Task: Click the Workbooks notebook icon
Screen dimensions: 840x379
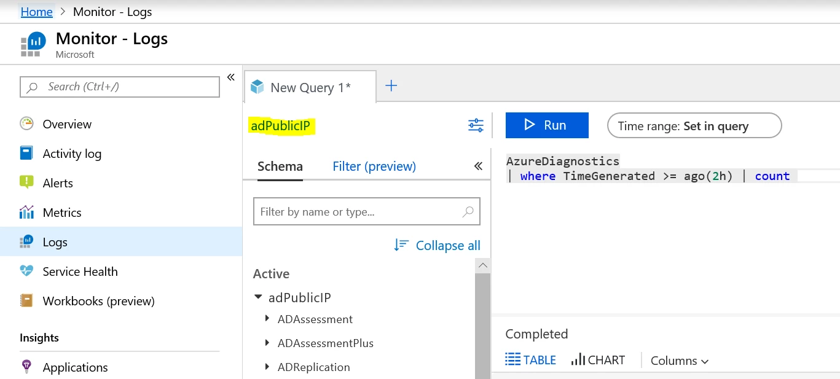Action: coord(26,300)
